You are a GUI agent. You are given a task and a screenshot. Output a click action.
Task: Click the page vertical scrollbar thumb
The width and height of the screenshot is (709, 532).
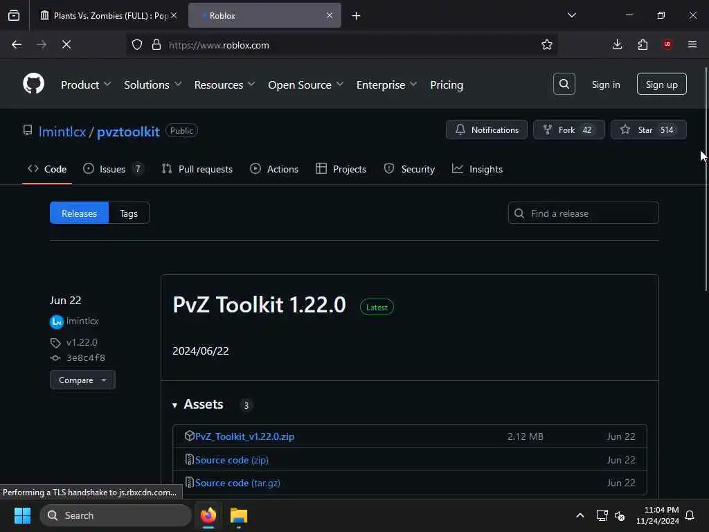[x=706, y=179]
